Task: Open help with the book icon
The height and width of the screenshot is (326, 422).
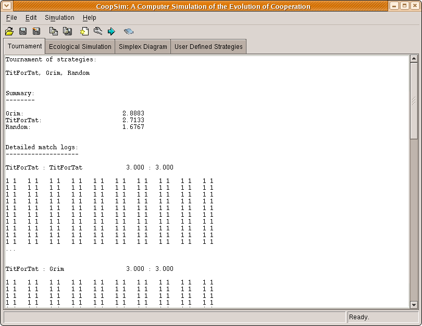Action: [x=128, y=31]
